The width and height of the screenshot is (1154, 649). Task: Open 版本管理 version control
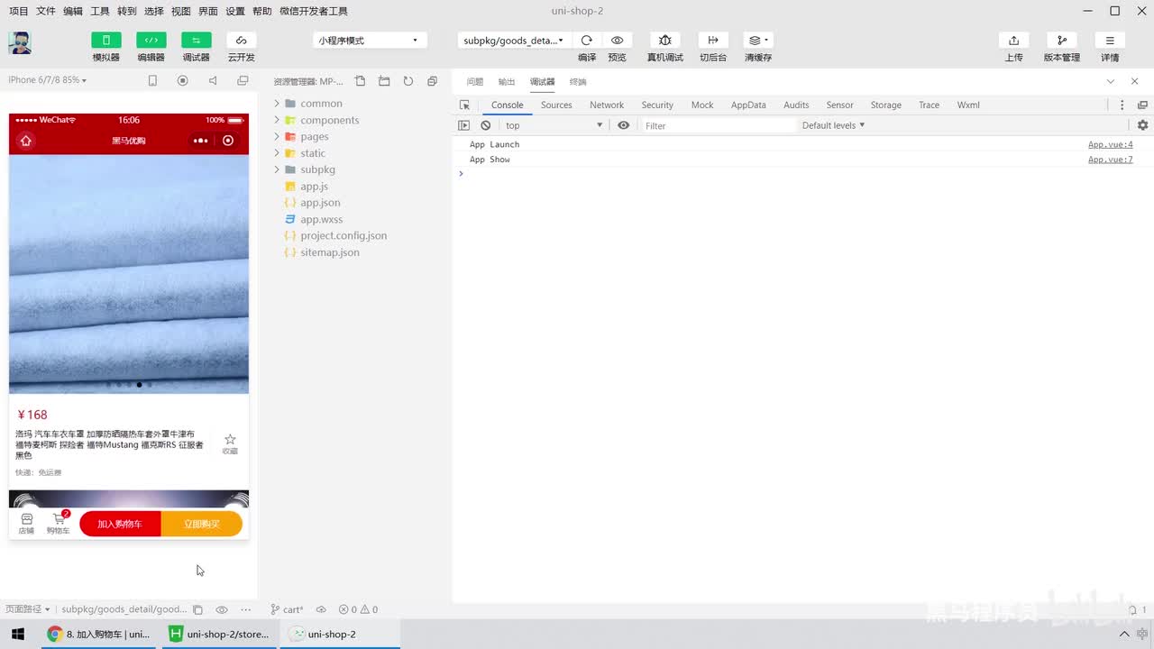tap(1062, 41)
